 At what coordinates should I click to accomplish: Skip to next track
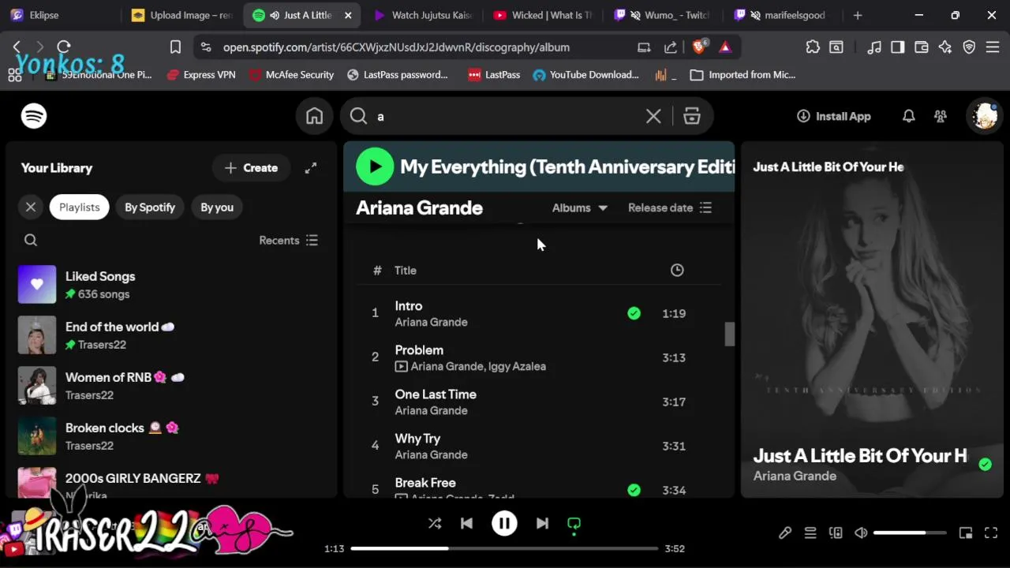(542, 523)
